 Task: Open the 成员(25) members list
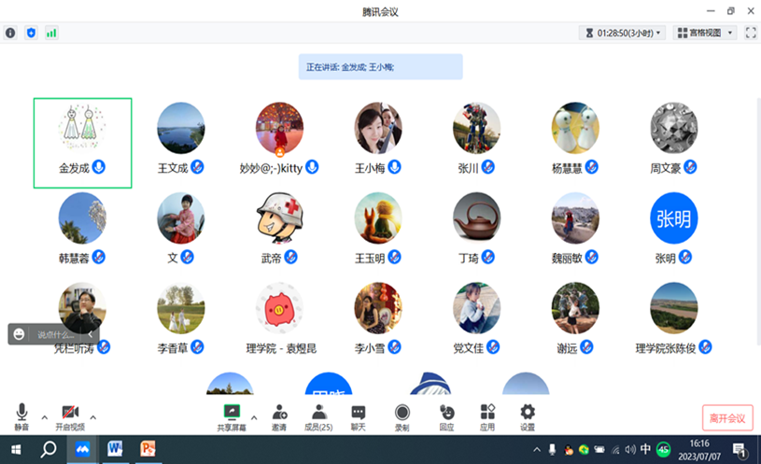coord(318,416)
